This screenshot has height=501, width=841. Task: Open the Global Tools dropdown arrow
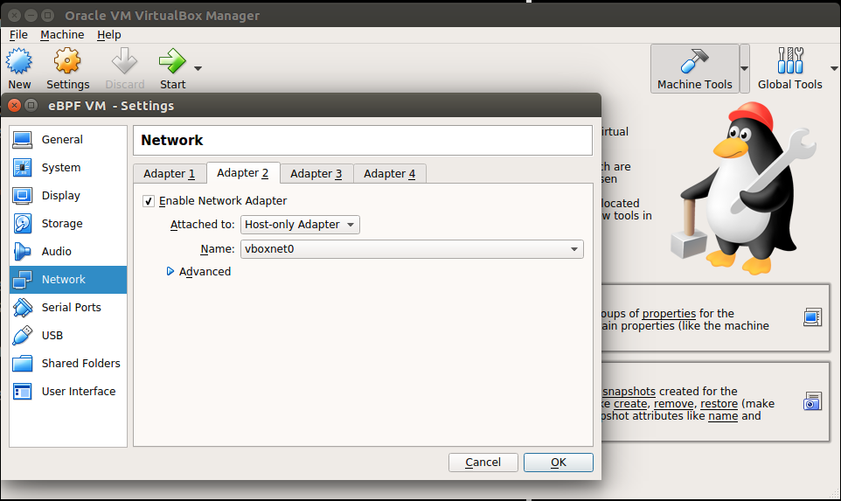[834, 69]
